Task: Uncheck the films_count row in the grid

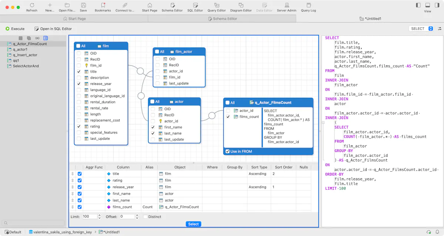Action: click(80, 207)
